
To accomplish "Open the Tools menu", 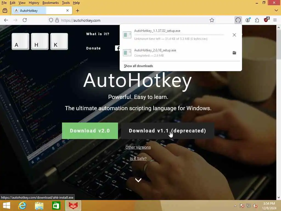I will point(66,3).
